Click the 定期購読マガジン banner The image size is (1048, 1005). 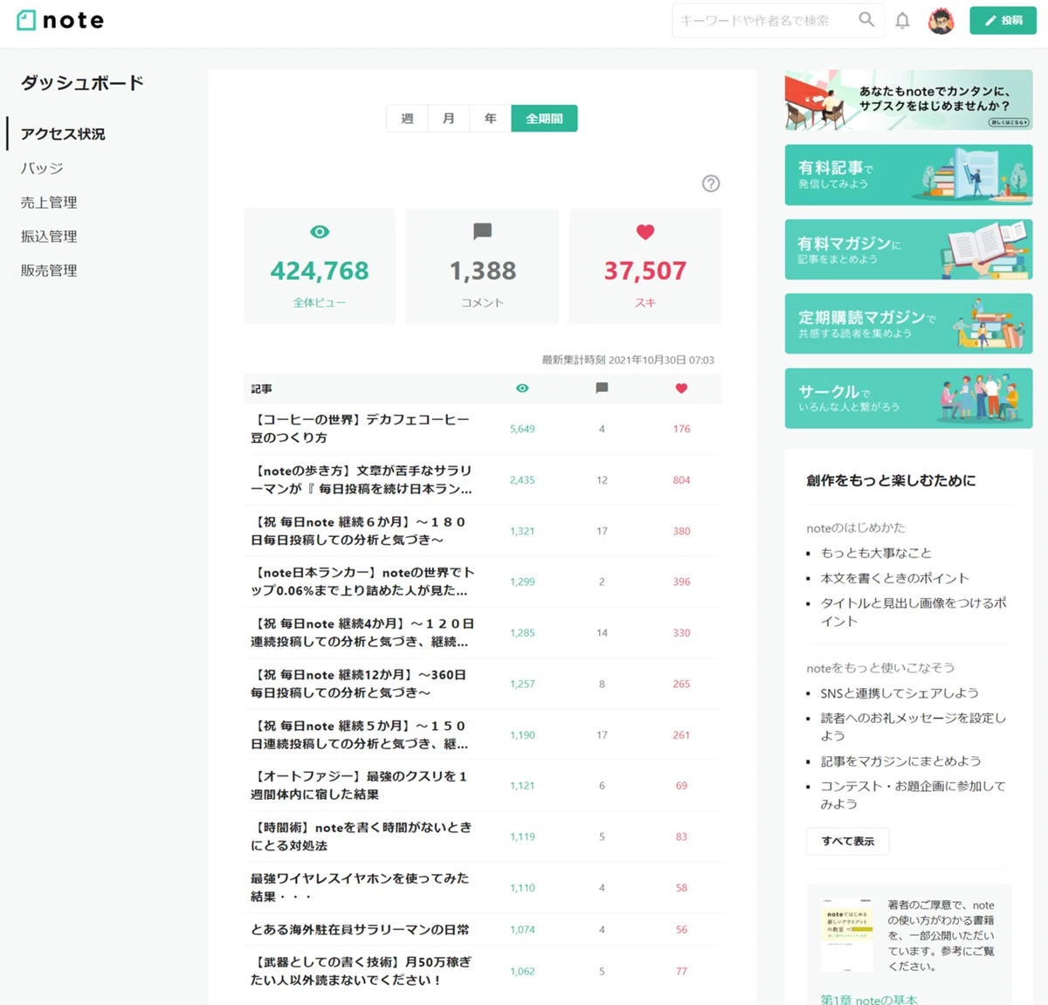(x=908, y=324)
